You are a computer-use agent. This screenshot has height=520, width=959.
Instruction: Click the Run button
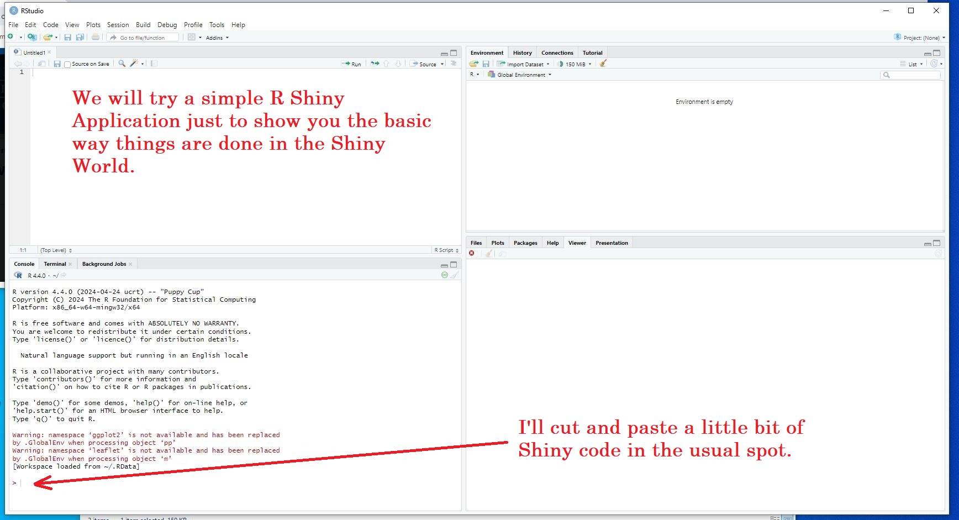pyautogui.click(x=351, y=64)
